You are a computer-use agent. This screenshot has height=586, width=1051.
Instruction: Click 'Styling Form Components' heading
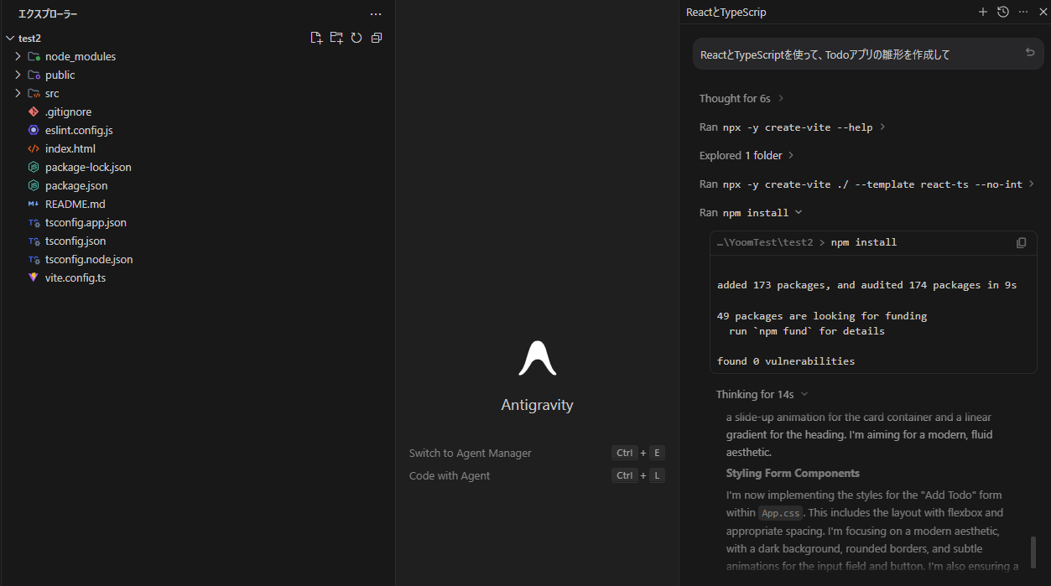793,473
